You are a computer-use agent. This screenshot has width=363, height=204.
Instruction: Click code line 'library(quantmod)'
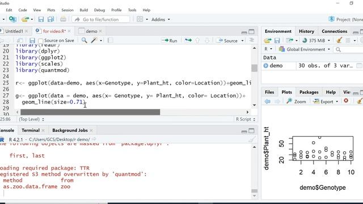[x=43, y=70]
